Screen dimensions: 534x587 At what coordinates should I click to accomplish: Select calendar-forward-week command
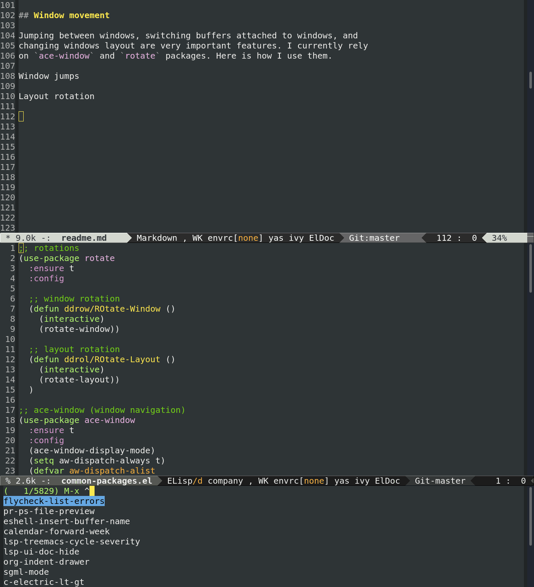coord(57,531)
